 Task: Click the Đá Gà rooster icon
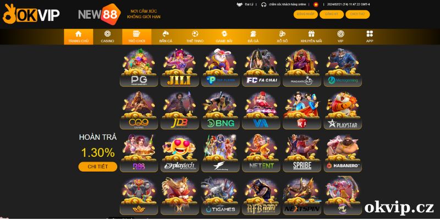tap(253, 34)
